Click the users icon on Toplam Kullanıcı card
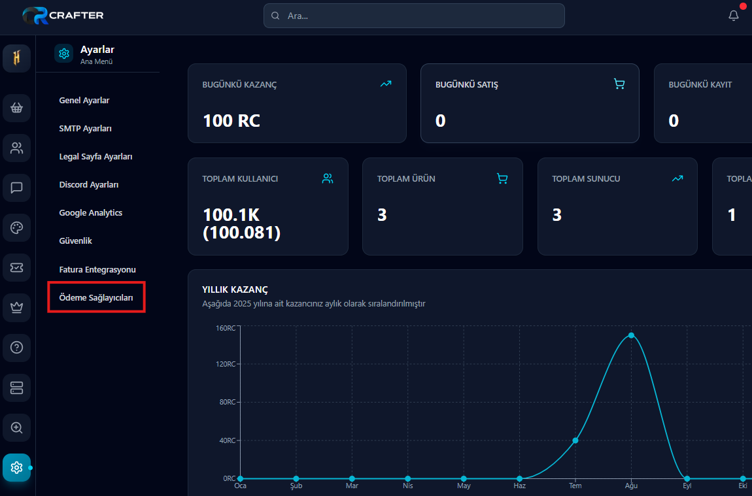 coord(328,178)
